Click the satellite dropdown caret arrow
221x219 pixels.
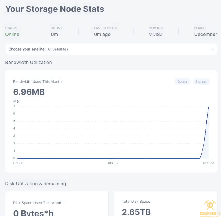click(213, 49)
